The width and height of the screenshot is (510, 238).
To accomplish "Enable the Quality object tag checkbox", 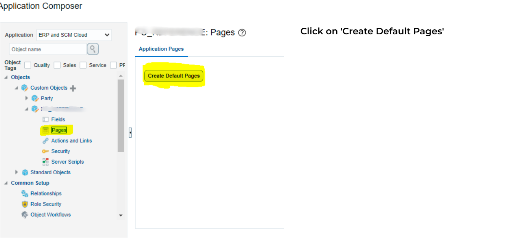I will click(x=28, y=65).
